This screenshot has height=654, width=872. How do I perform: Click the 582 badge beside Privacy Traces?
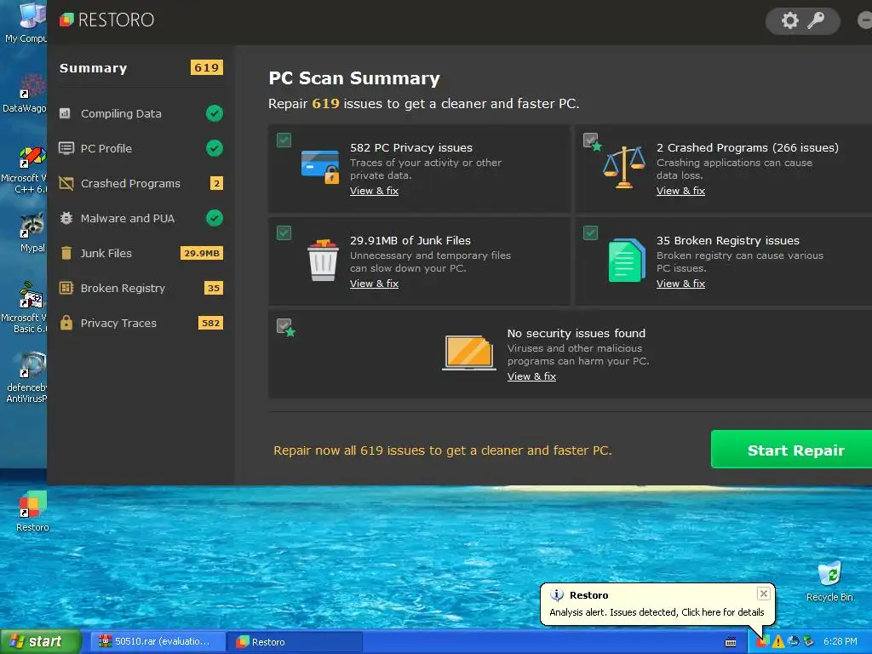pyautogui.click(x=210, y=323)
